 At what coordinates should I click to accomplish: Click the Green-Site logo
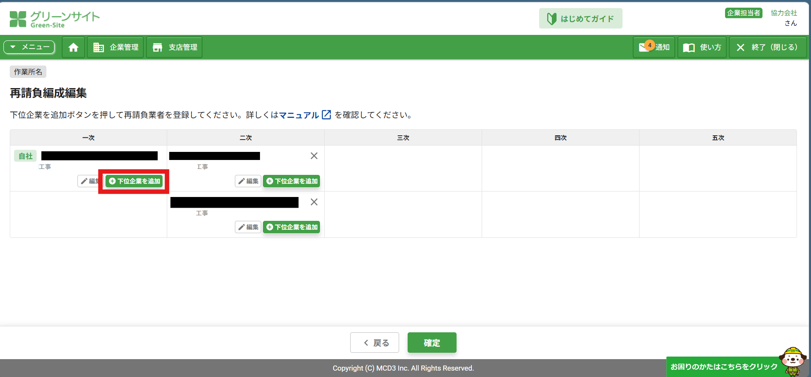tap(54, 19)
